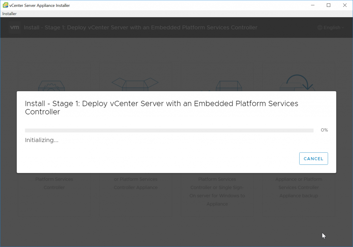
Task: Click the Migrate box icon
Action: (x=229, y=86)
